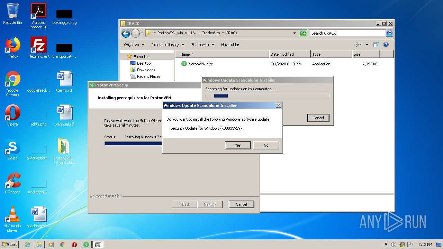Click the Explorer Back navigation arrow
Image resolution: width=443 pixels, height=249 pixels.
(x=126, y=33)
